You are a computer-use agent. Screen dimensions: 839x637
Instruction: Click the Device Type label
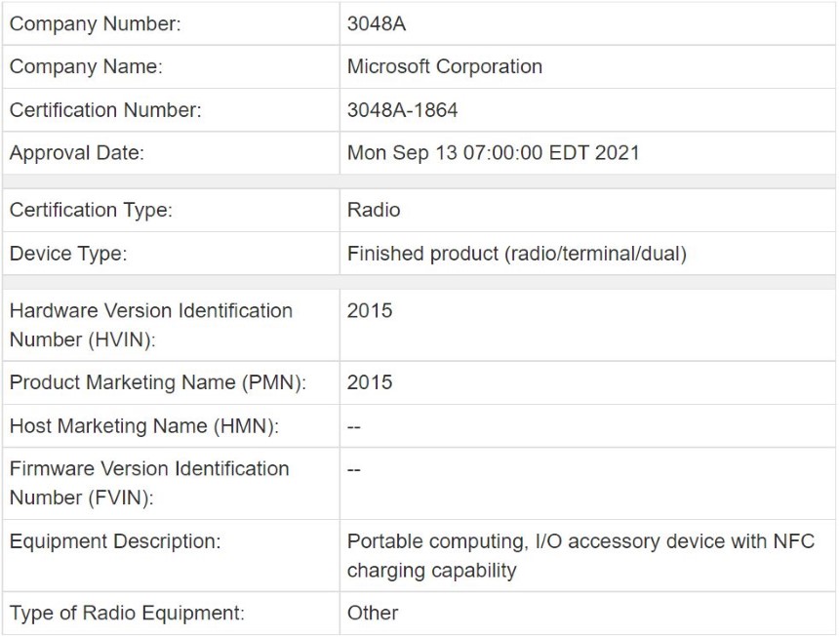click(x=68, y=254)
